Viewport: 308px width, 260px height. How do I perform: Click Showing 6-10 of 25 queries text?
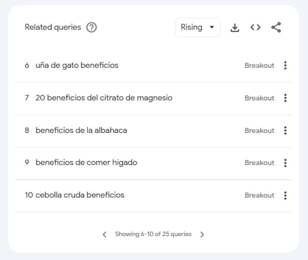coord(153,234)
